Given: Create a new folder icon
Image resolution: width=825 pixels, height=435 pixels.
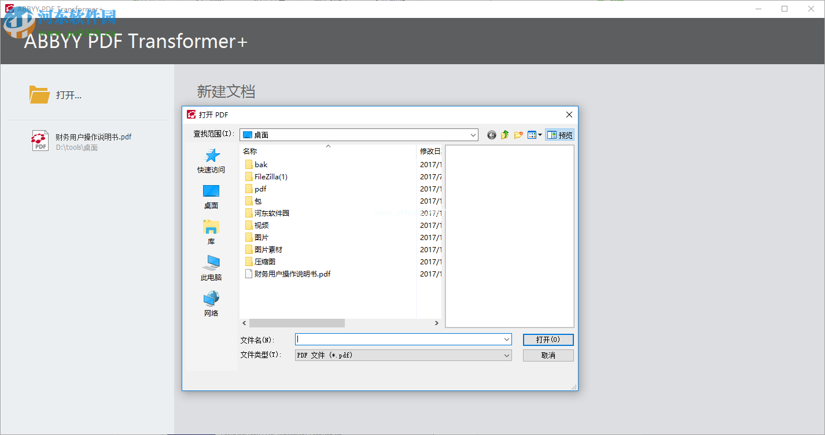Looking at the screenshot, I should 518,135.
